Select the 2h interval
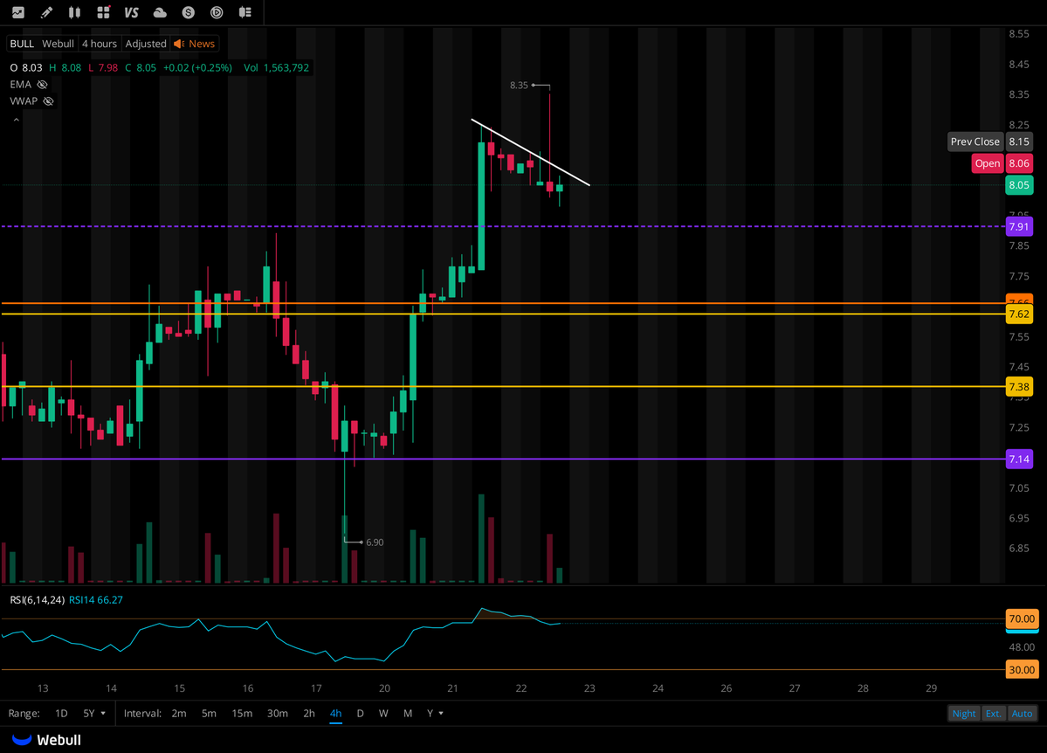The height and width of the screenshot is (753, 1047). [x=309, y=714]
